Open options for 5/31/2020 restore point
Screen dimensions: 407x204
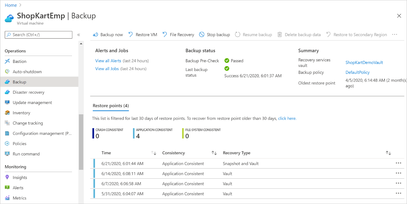(x=398, y=193)
